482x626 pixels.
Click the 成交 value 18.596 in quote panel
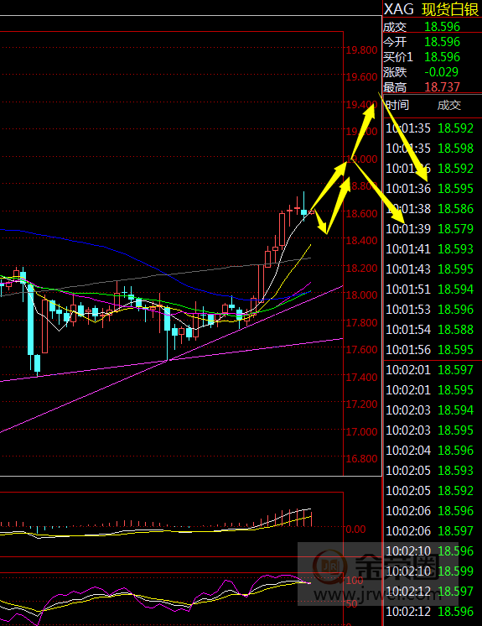(442, 27)
